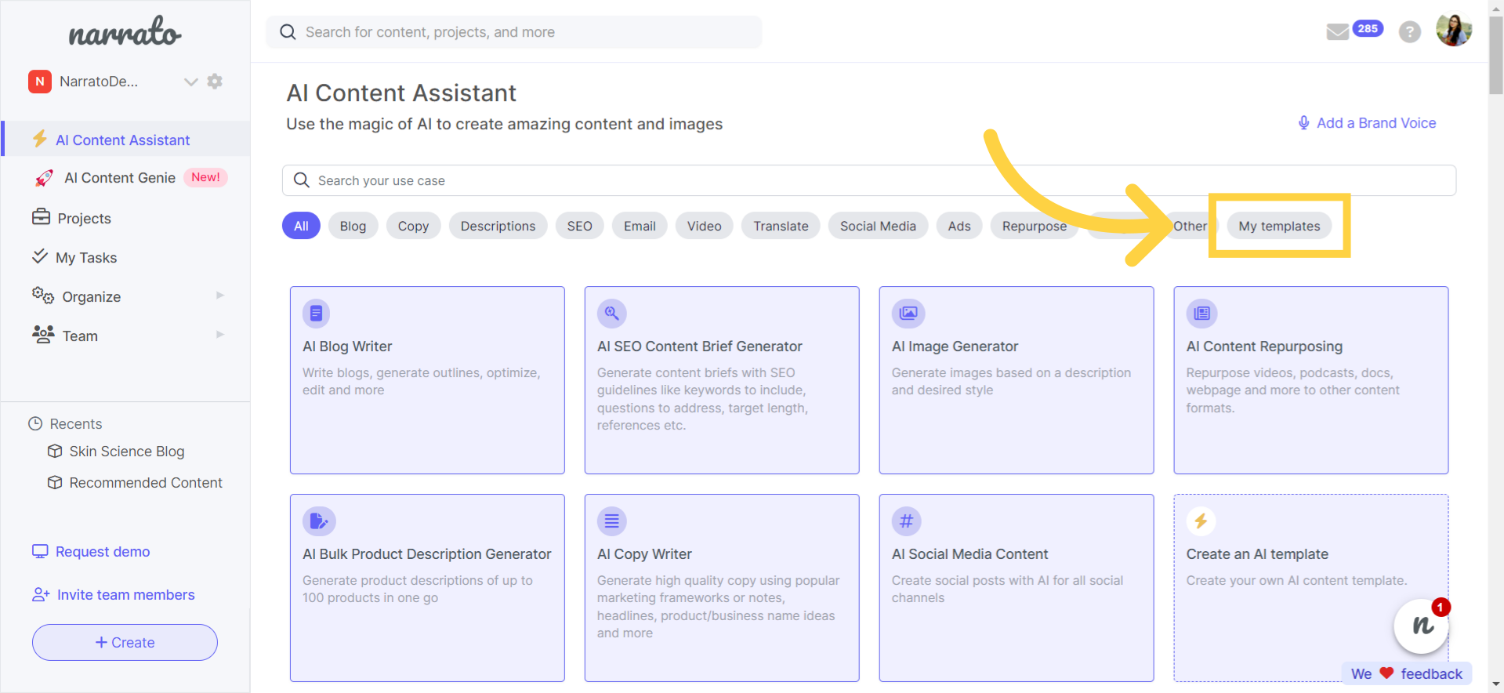
Task: Open the help question mark icon
Action: pyautogui.click(x=1410, y=32)
